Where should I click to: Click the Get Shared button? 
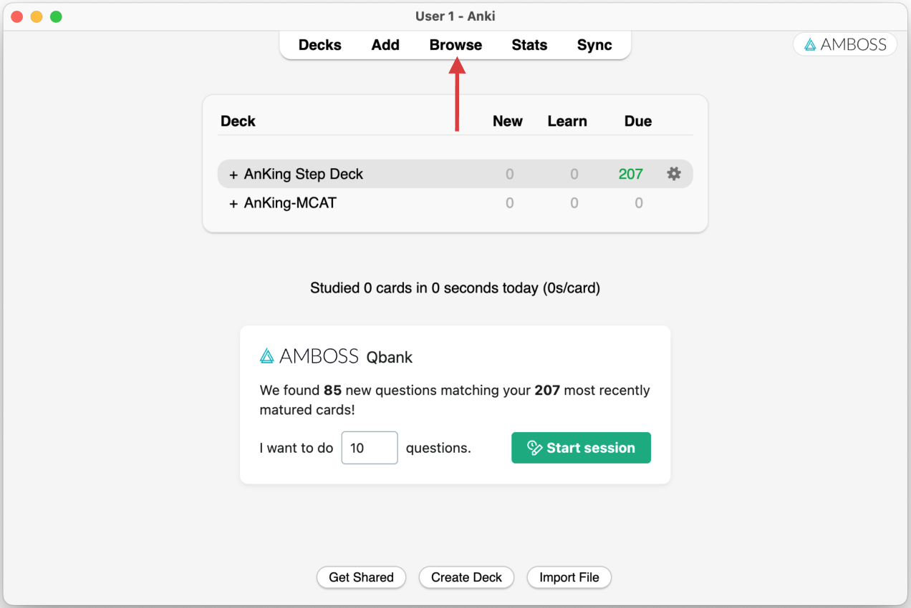362,577
